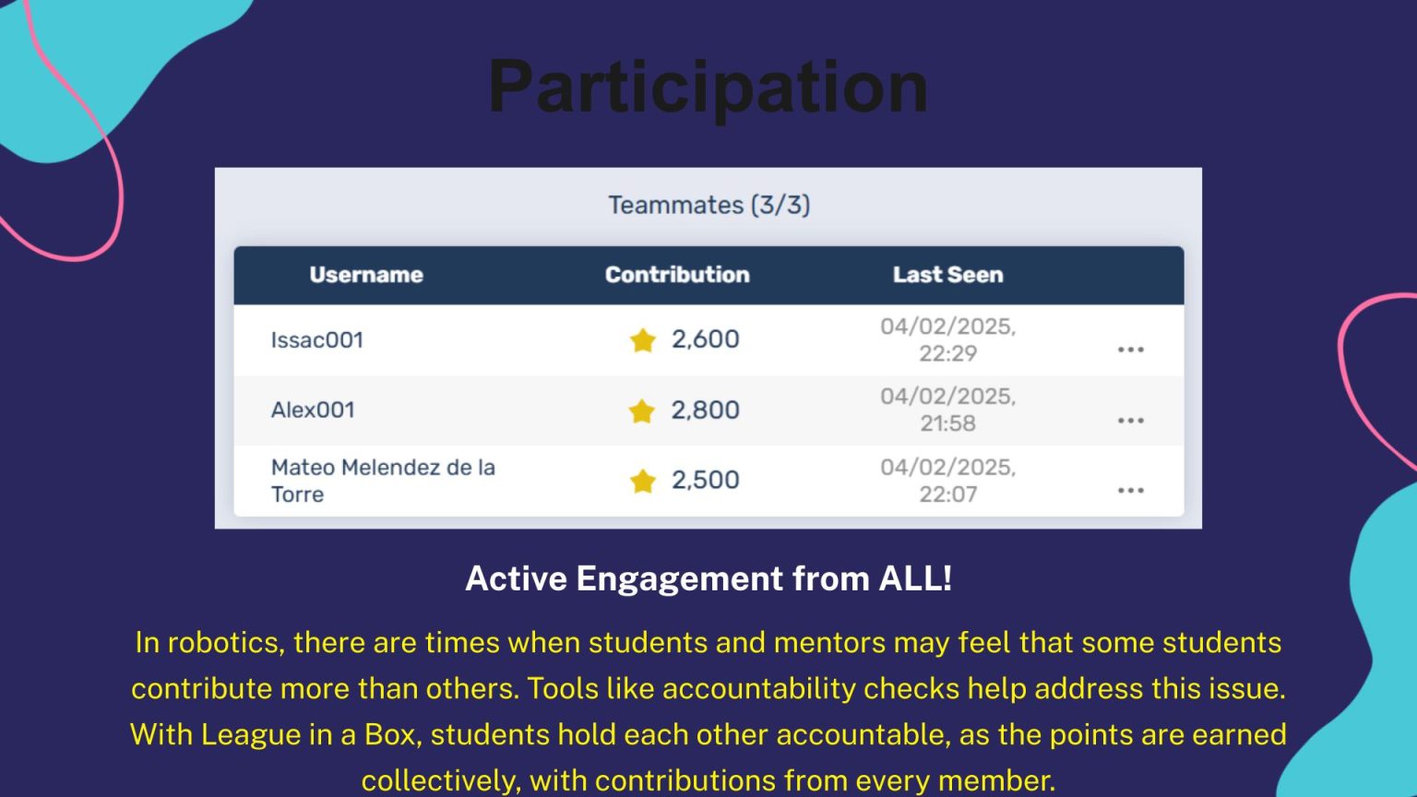The image size is (1417, 797).
Task: Click the star icon beside Issac001's contribution
Action: pyautogui.click(x=642, y=340)
